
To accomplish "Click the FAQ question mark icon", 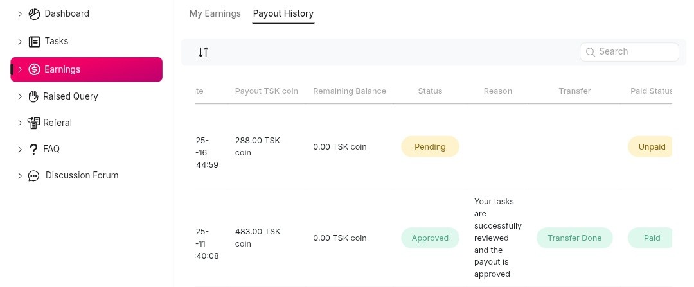I will coord(34,149).
